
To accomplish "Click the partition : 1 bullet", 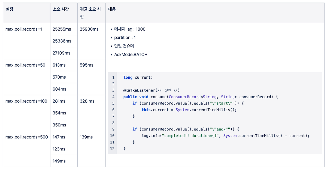I will (x=125, y=38).
